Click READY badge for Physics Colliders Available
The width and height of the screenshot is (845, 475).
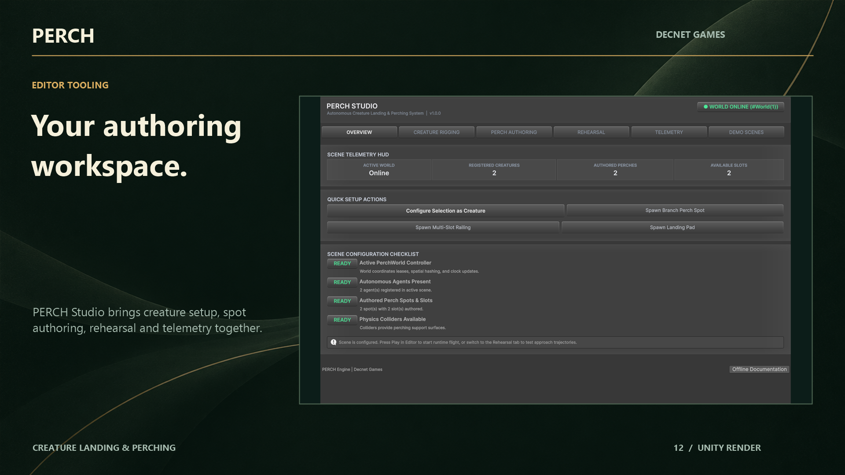tap(342, 320)
